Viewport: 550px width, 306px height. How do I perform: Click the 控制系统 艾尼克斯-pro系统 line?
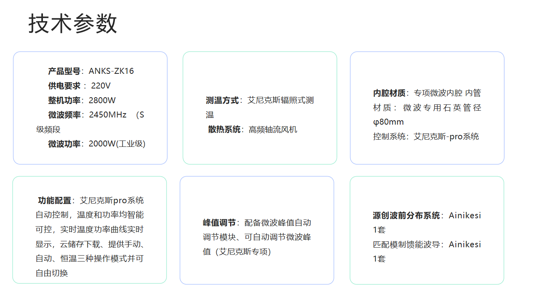click(x=426, y=137)
